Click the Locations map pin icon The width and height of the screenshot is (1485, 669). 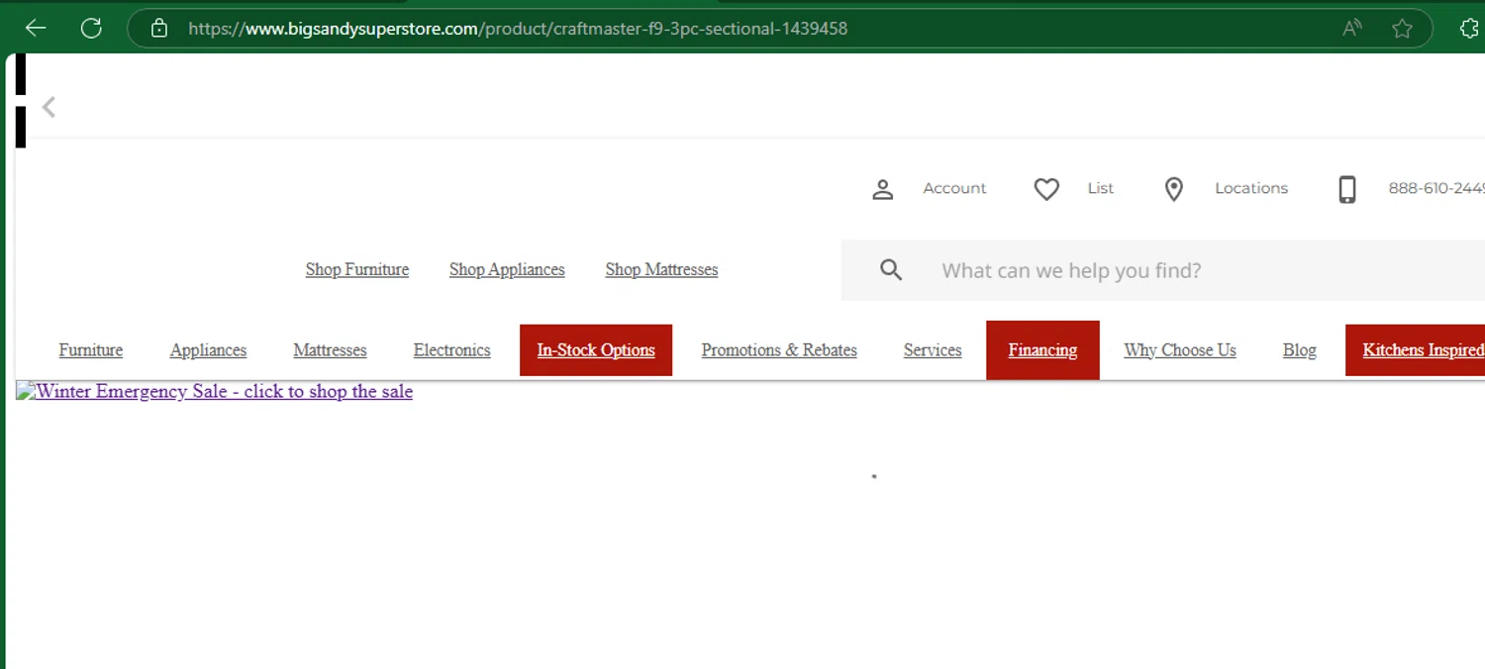point(1174,189)
